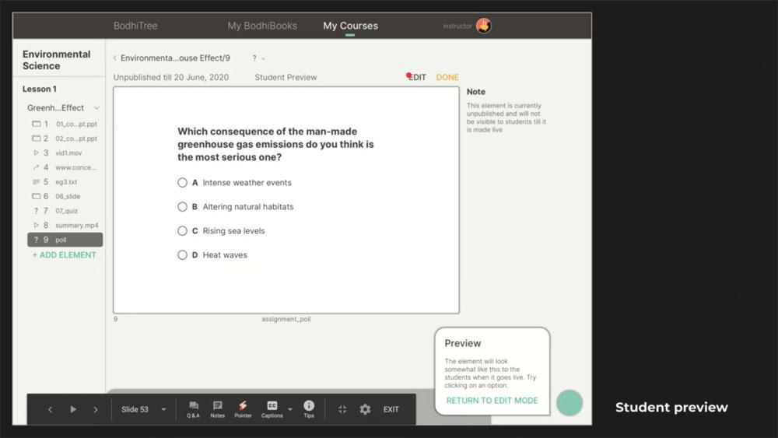Open the Q&A panel icon

[194, 408]
